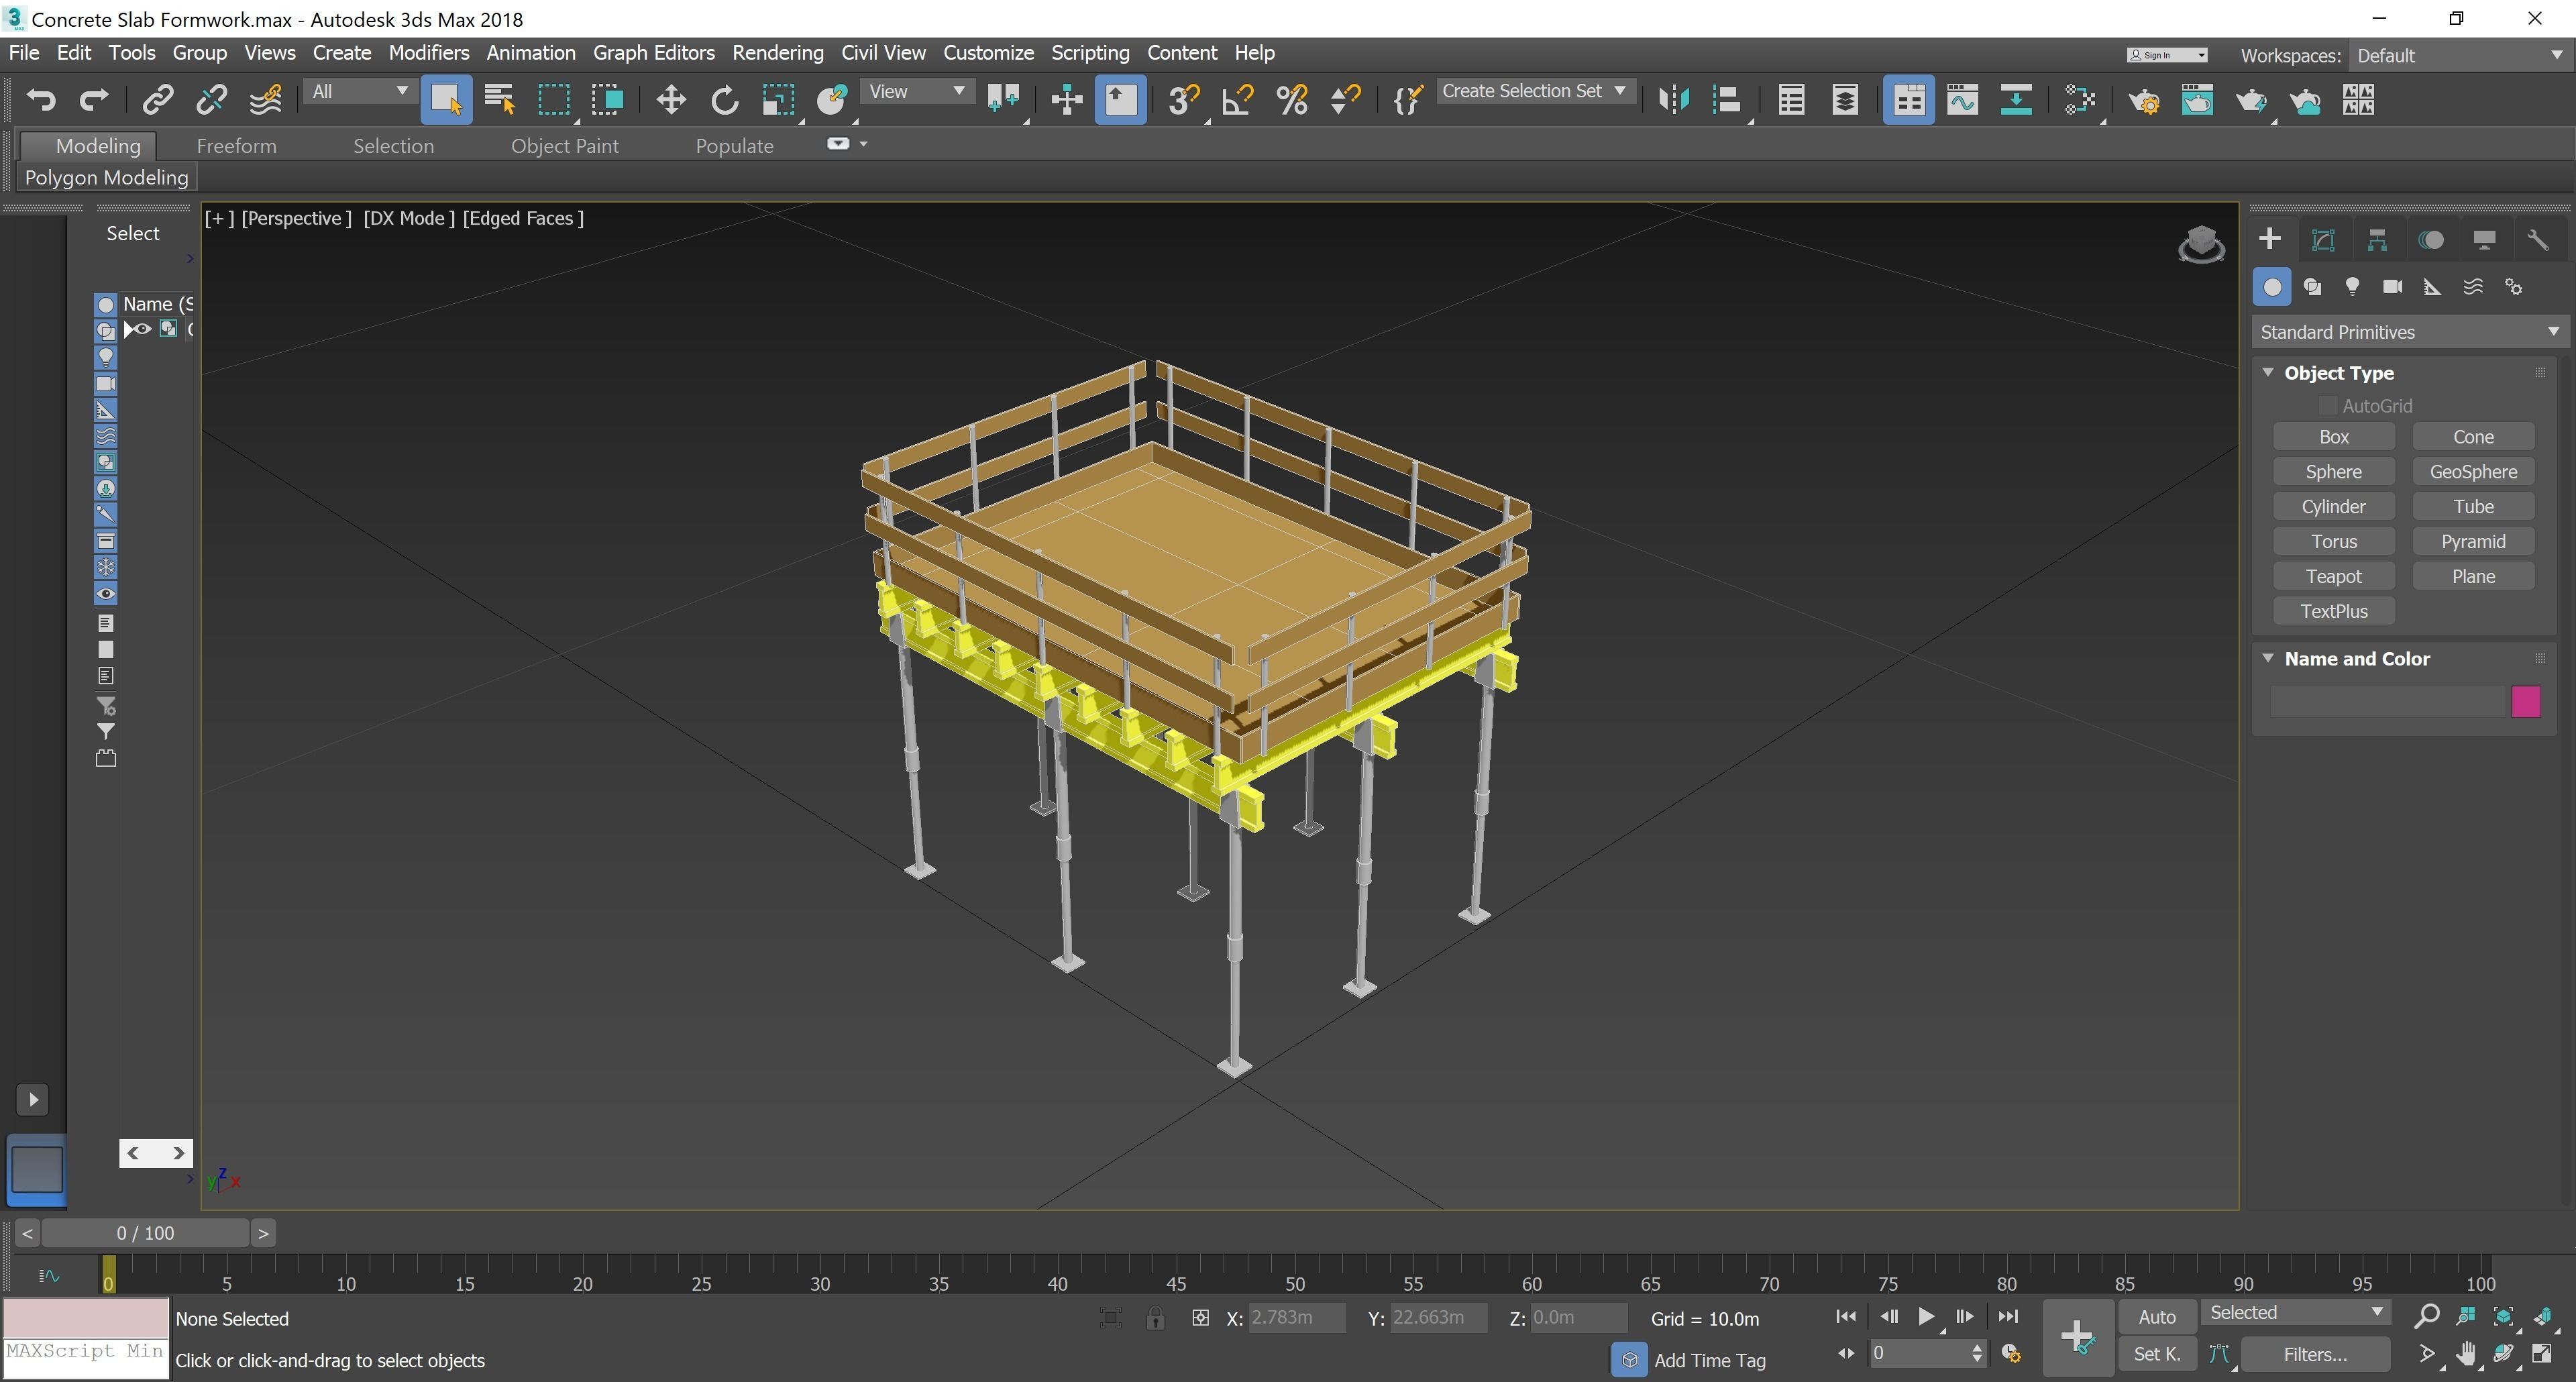
Task: Open Rendered Frame Window icon
Action: click(2197, 99)
